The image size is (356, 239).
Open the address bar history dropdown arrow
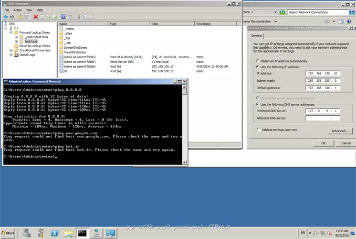tap(275, 12)
